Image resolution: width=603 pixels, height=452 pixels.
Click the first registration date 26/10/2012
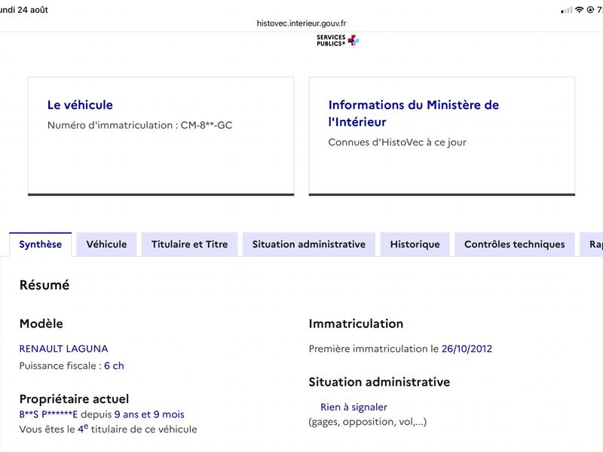(x=467, y=349)
